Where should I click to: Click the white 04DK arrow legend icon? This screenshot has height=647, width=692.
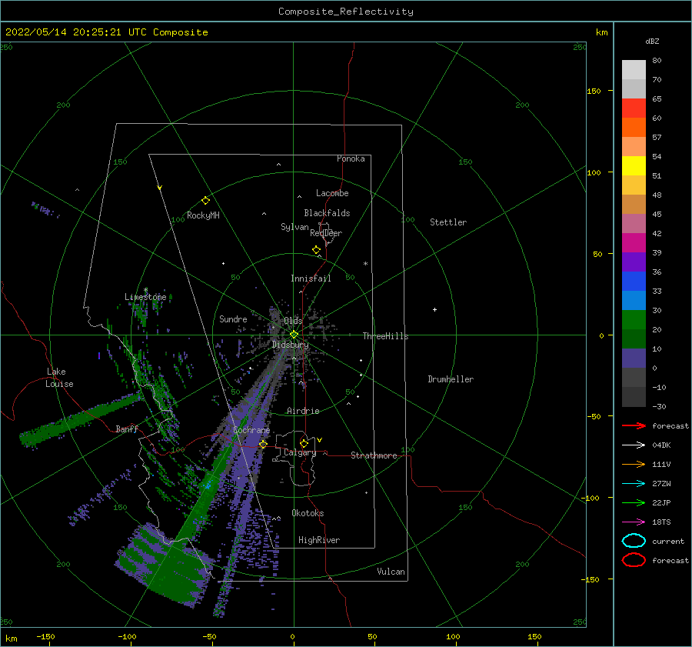coord(634,445)
